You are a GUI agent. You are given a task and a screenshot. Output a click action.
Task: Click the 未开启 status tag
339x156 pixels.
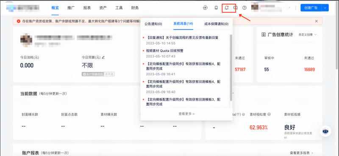pyautogui.click(x=109, y=74)
